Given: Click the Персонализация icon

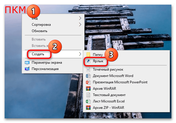Looking at the screenshot, I should click(27, 69).
